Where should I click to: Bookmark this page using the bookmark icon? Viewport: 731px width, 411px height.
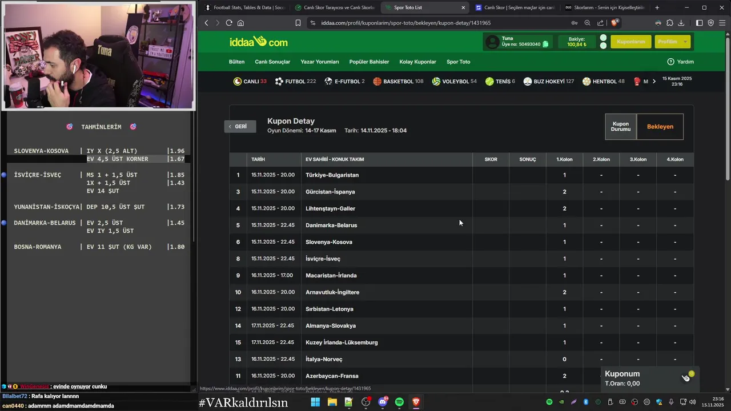(x=298, y=23)
